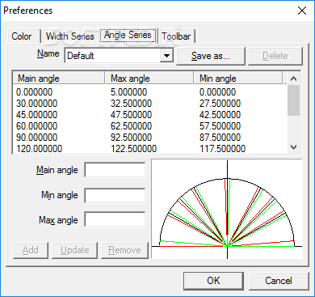Click the Add button
The height and width of the screenshot is (297, 315).
(x=31, y=250)
